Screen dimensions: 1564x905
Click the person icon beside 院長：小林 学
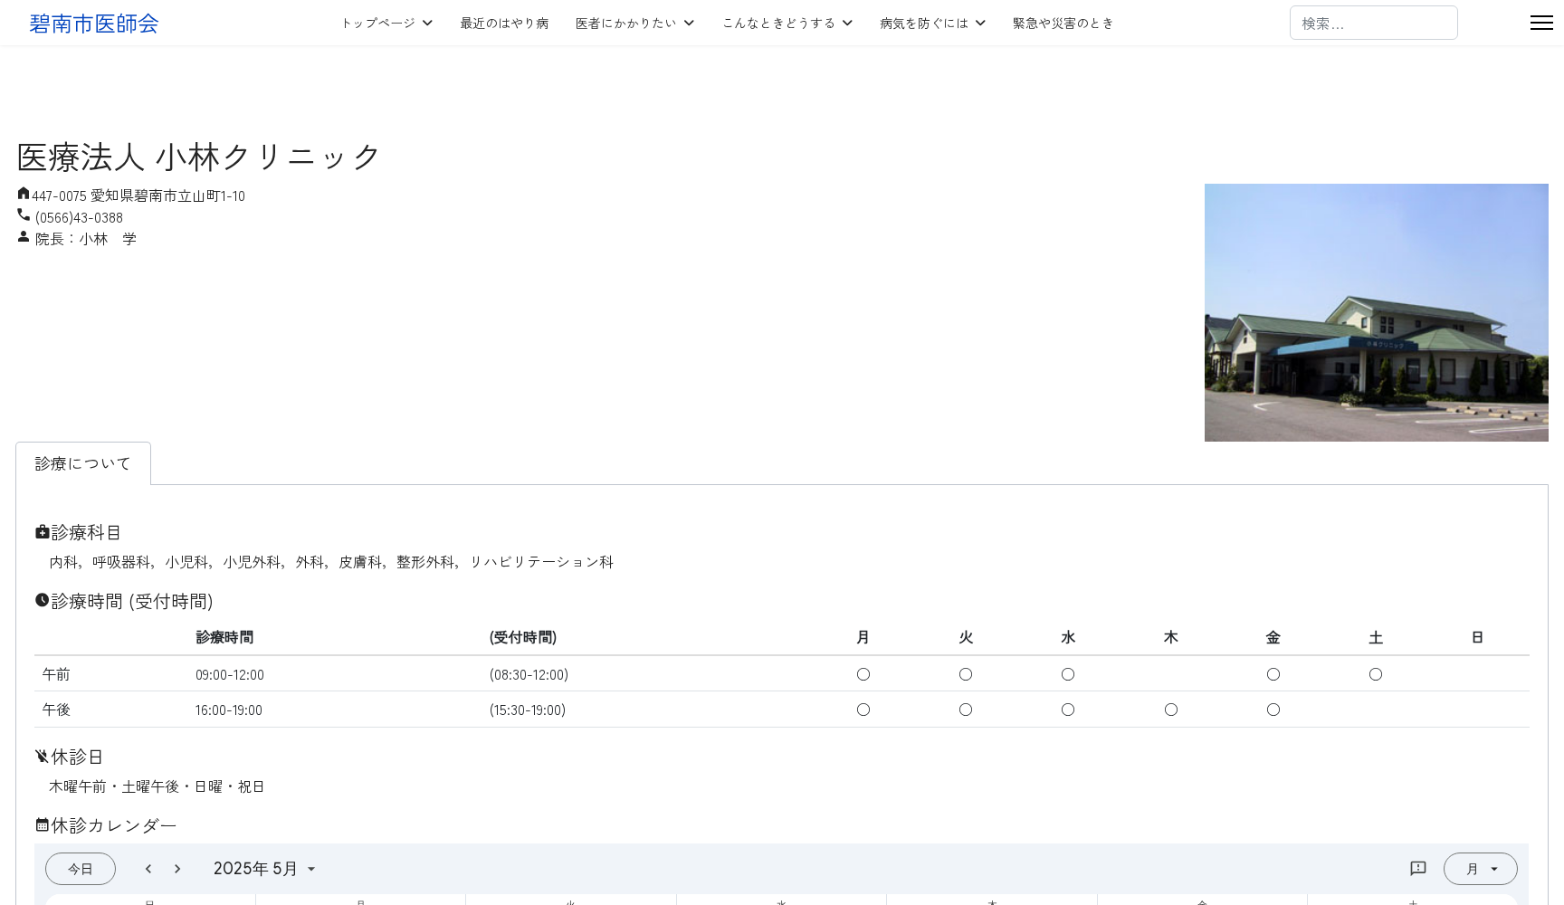pyautogui.click(x=23, y=236)
